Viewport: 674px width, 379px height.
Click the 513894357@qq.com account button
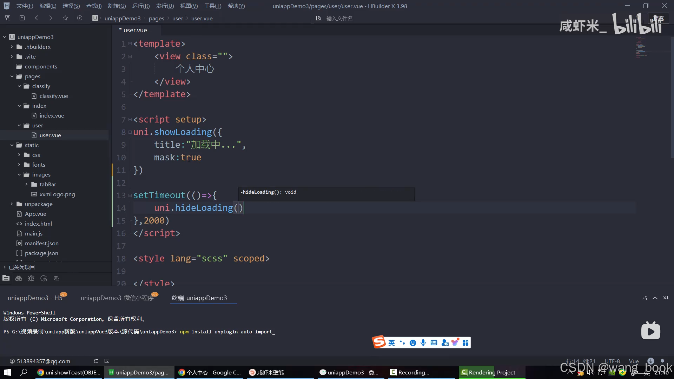coord(40,361)
